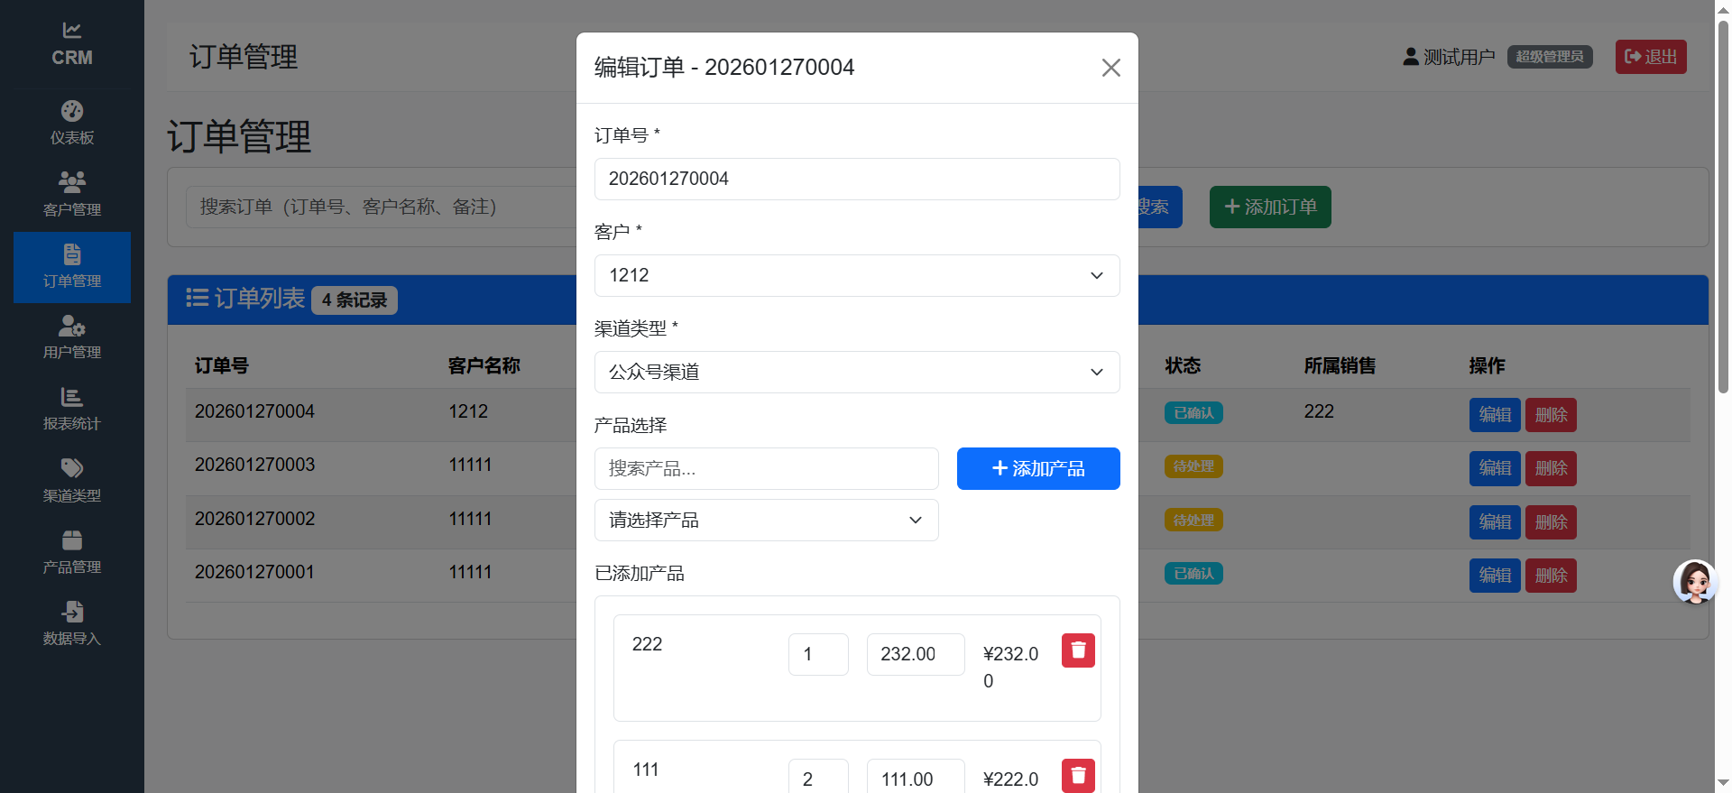1732x793 pixels.
Task: Open the 渠道类型 dropdown
Action: 856,372
